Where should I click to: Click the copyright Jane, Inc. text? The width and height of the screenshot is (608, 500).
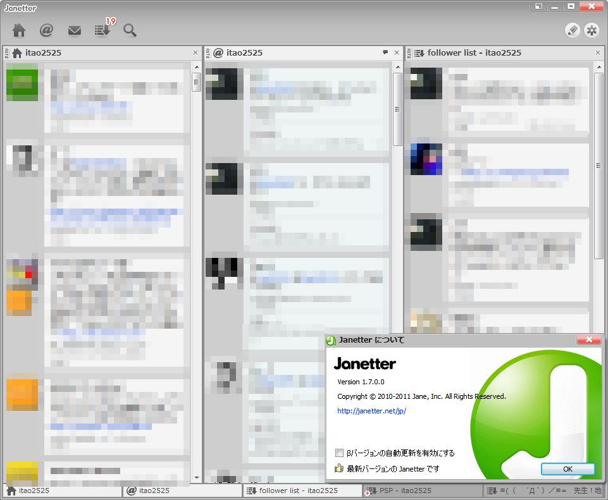pos(421,396)
